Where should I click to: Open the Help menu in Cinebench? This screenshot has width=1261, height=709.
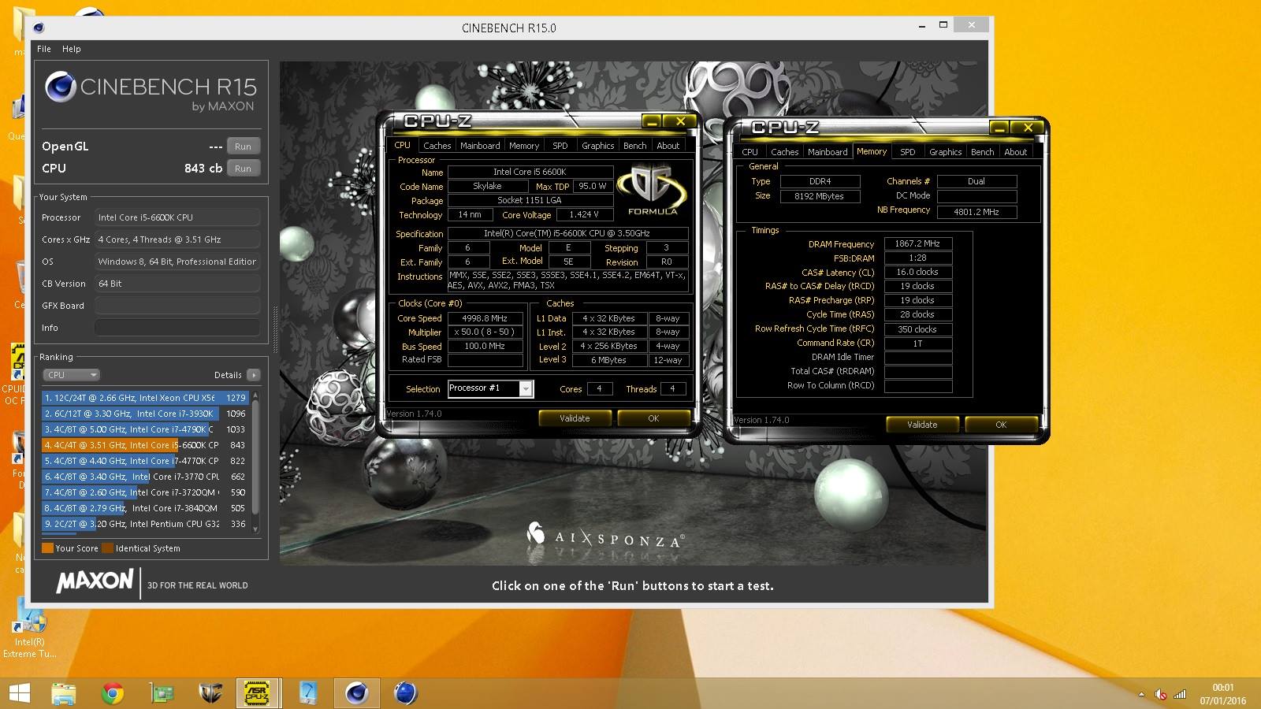click(72, 49)
